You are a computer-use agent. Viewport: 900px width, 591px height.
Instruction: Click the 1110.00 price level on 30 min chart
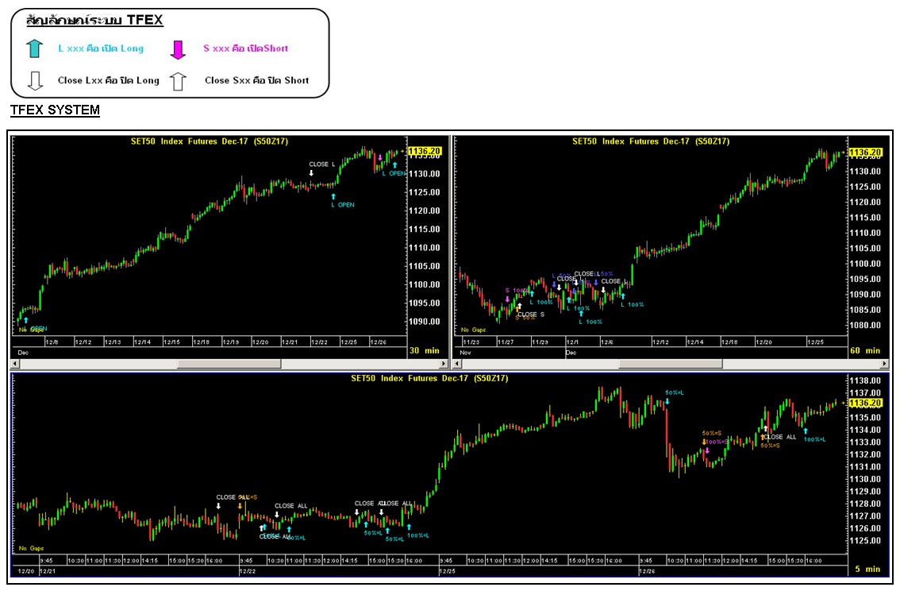tap(424, 248)
